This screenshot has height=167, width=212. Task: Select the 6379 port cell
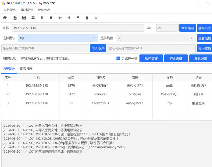tap(71, 86)
